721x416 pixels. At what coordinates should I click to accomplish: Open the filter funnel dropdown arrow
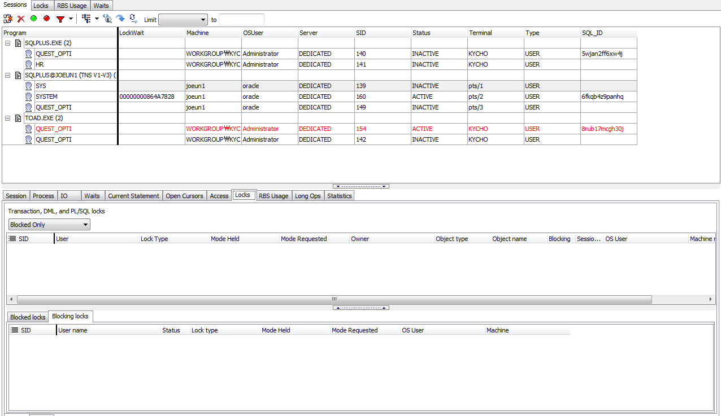coord(71,19)
